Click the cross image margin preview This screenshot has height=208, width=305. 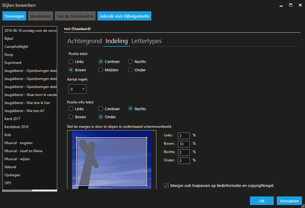[x=112, y=160]
